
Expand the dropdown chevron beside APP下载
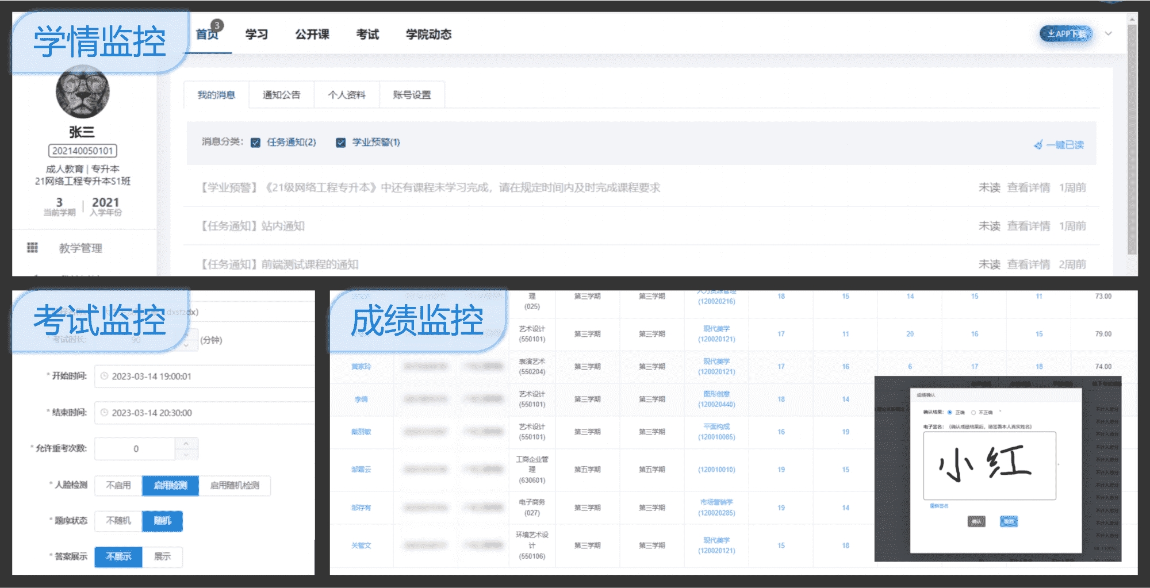coord(1109,33)
